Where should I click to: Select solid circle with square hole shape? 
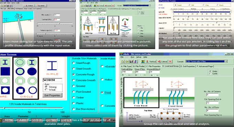(x=20, y=90)
